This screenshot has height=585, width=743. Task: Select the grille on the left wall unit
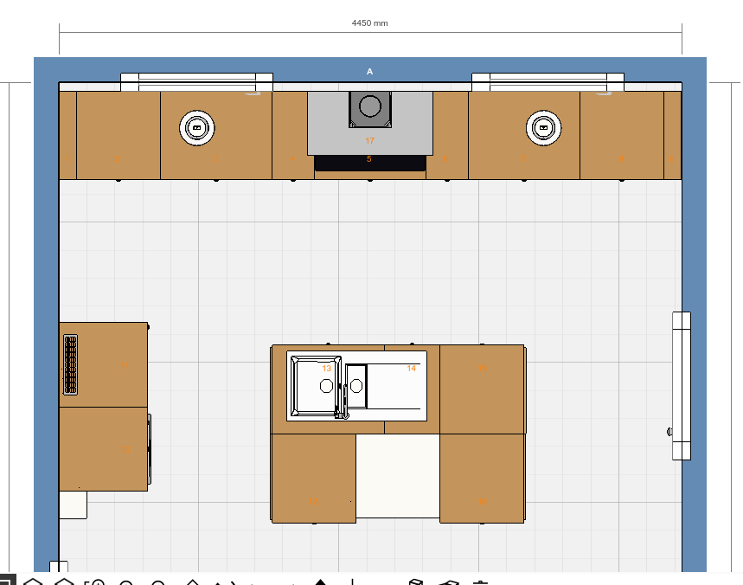[x=70, y=365]
